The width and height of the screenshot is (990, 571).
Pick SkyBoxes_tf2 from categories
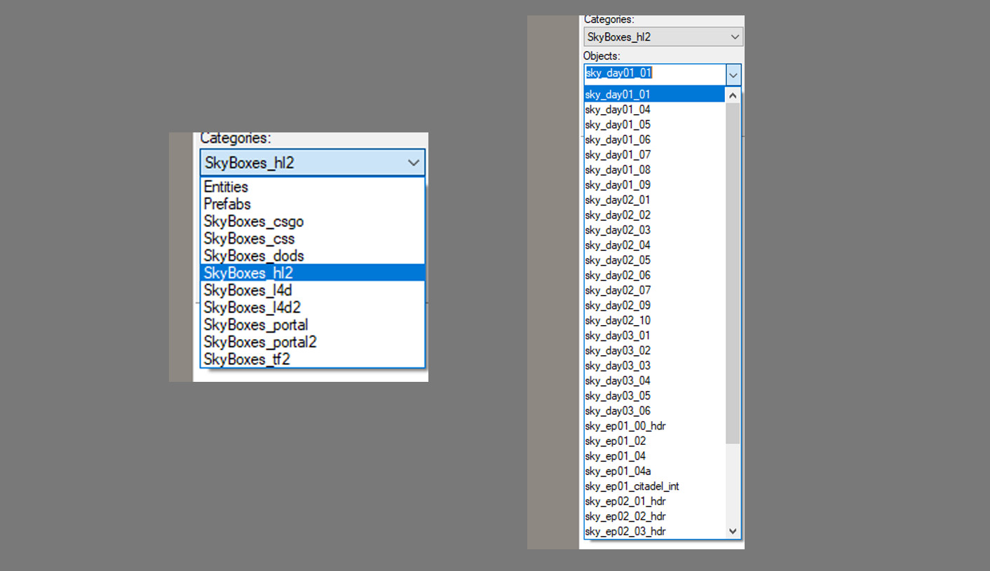(246, 359)
